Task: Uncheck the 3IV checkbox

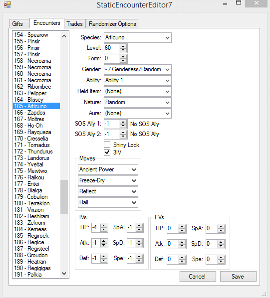Action: (107, 152)
